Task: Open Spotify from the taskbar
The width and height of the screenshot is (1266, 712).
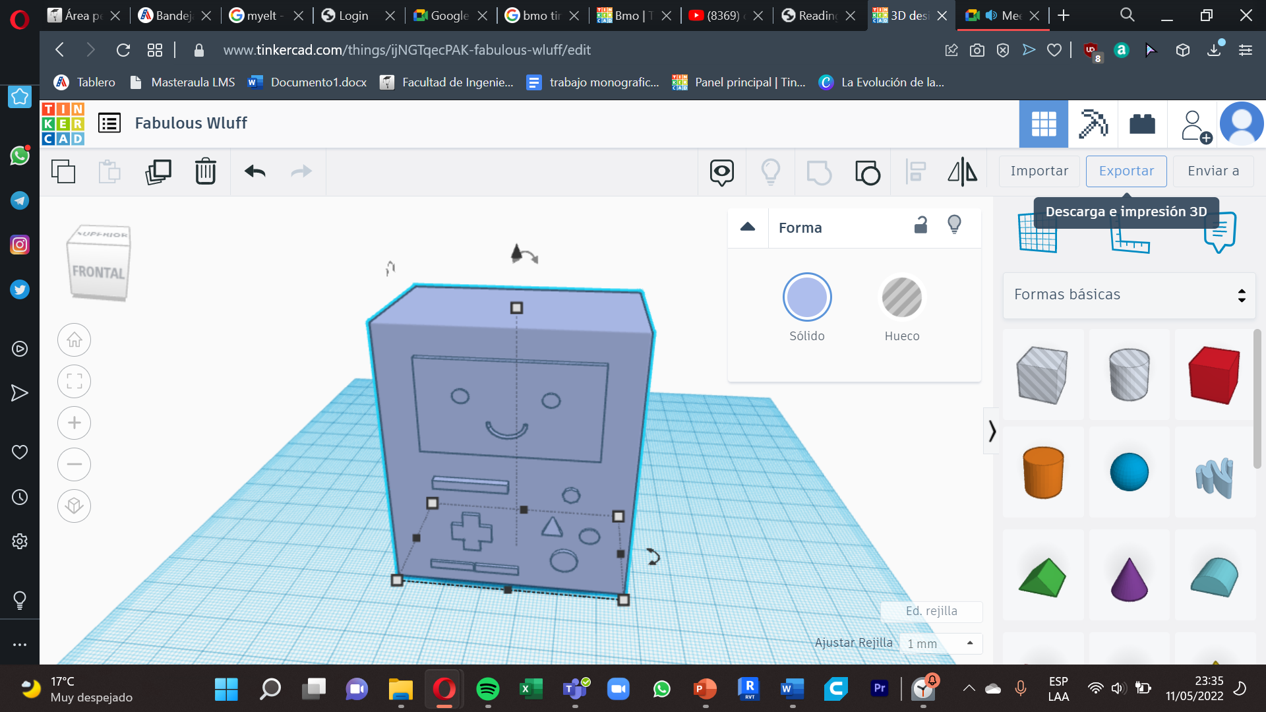Action: tap(488, 690)
